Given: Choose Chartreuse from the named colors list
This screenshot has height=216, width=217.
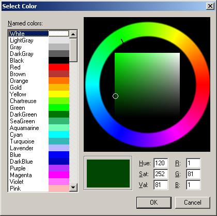Looking at the screenshot, I should 39,101.
